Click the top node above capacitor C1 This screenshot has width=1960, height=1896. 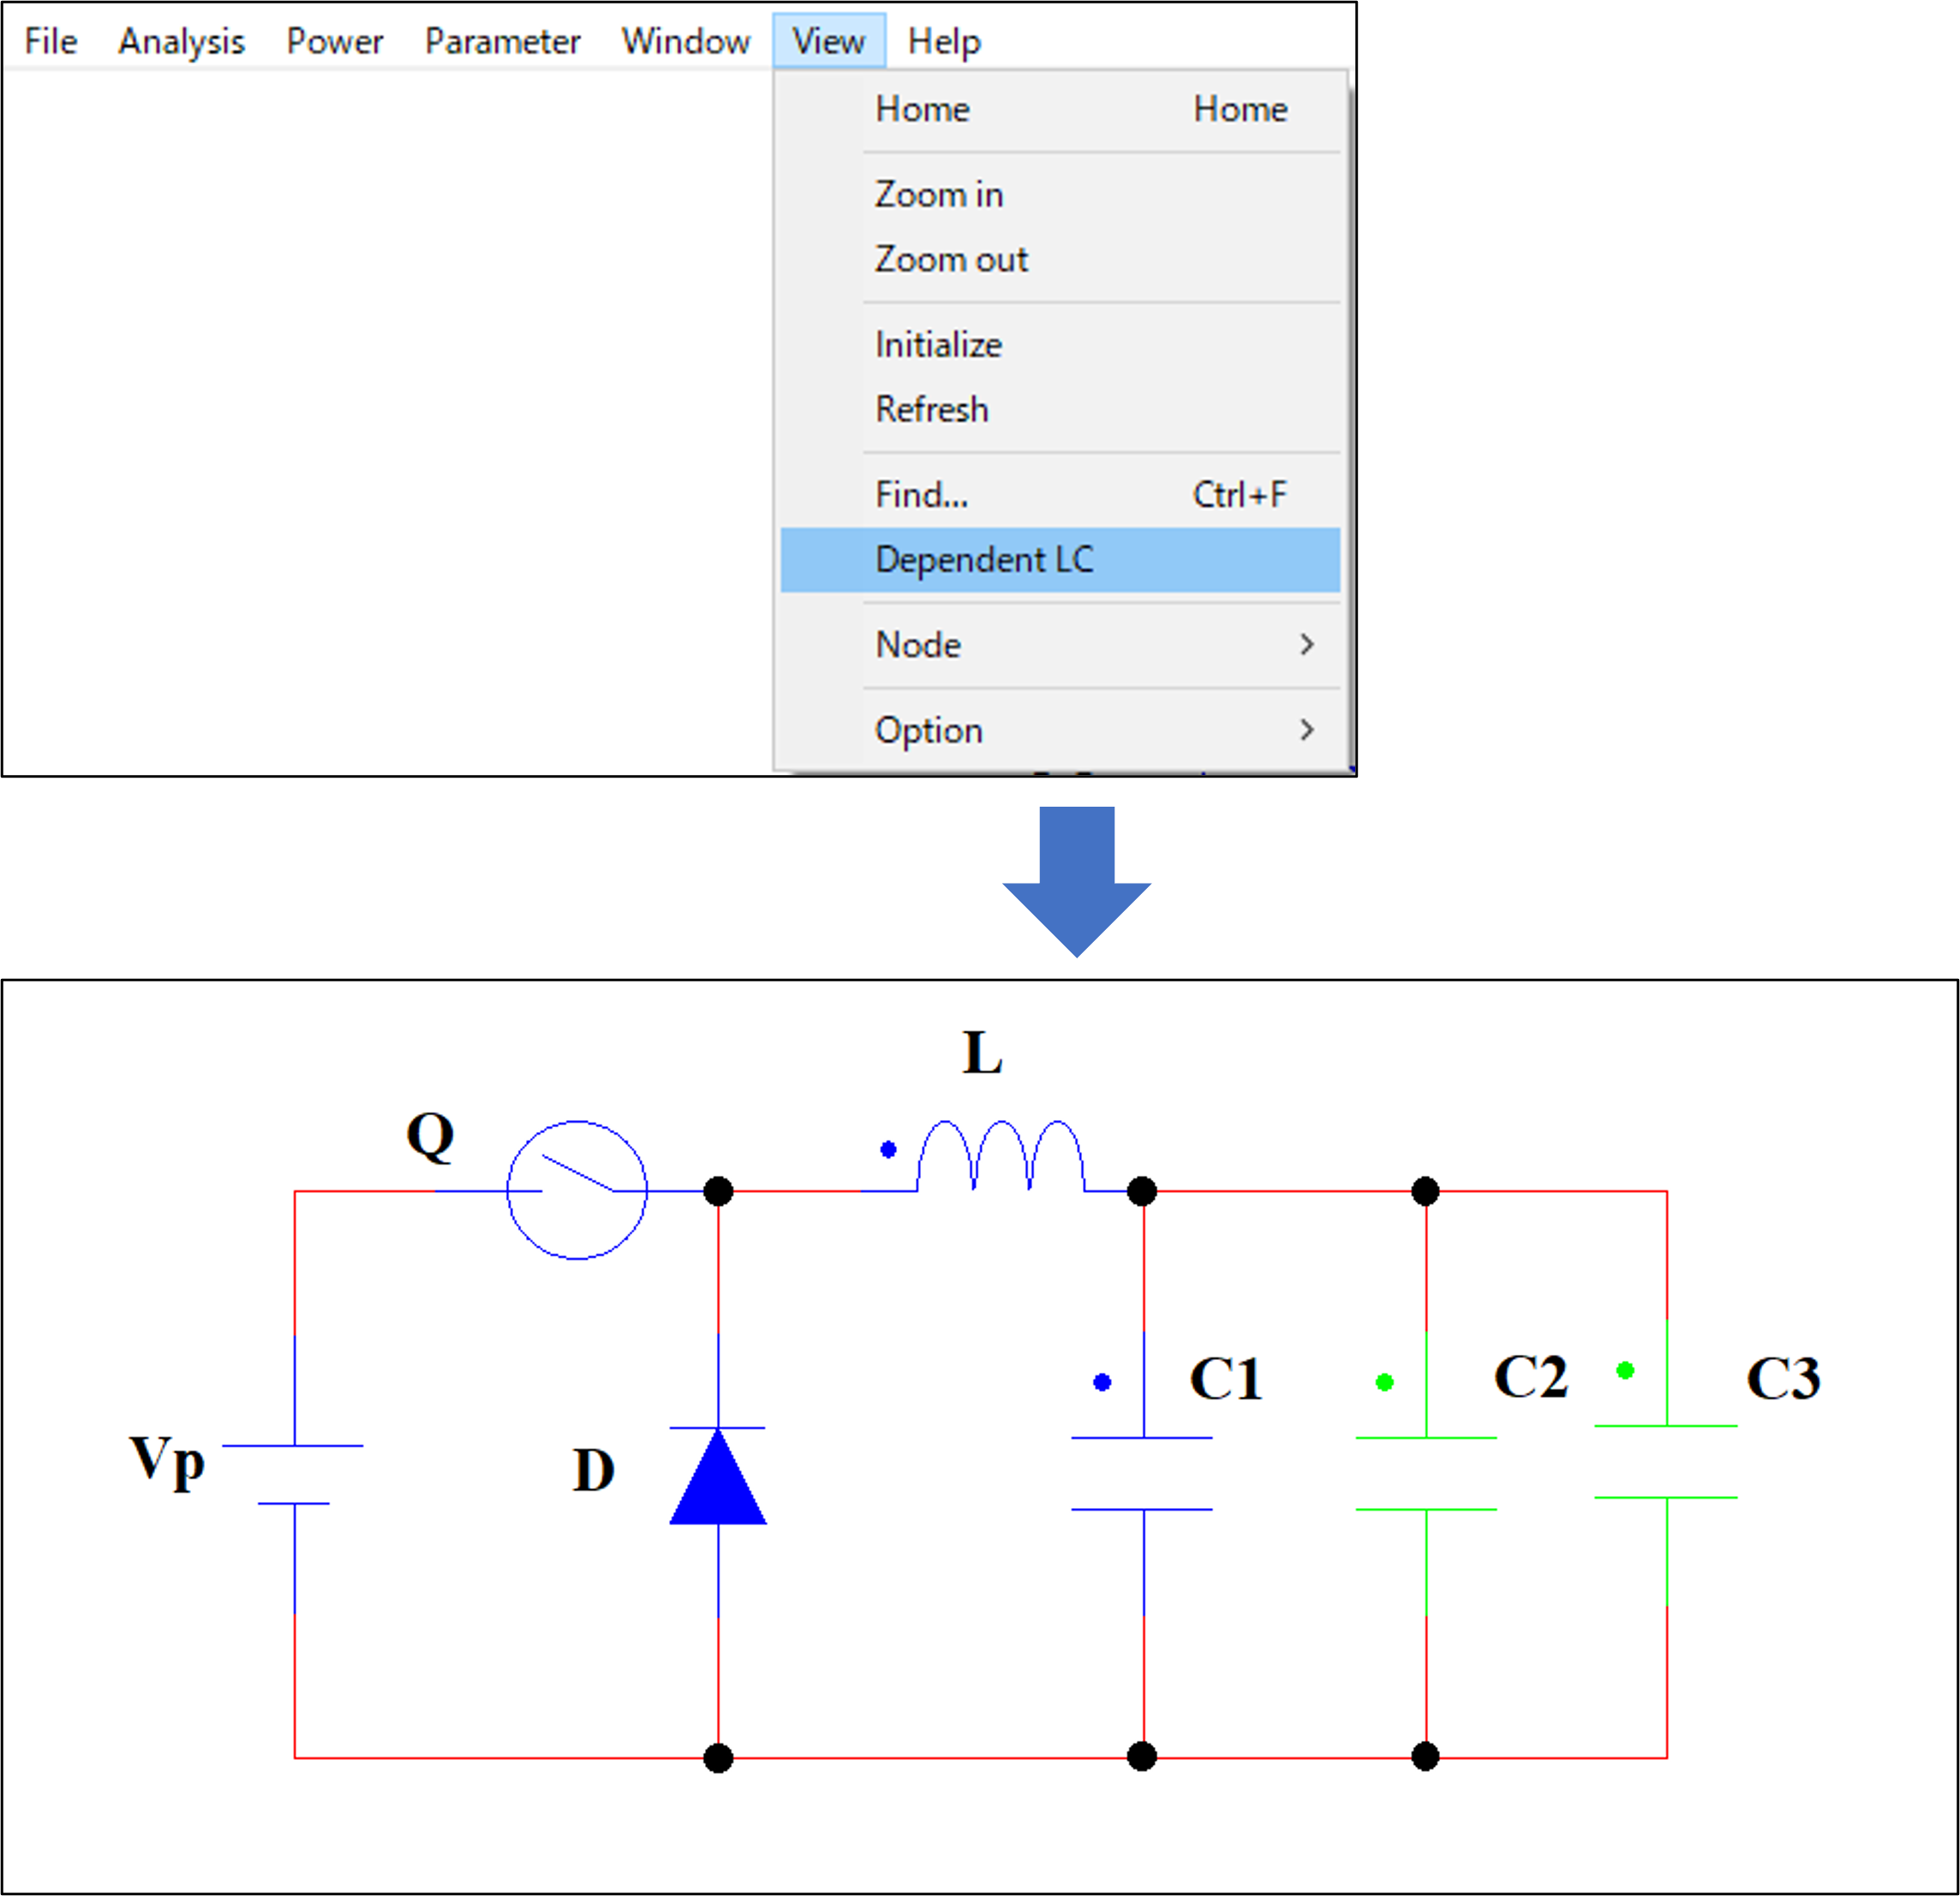coord(1142,1191)
